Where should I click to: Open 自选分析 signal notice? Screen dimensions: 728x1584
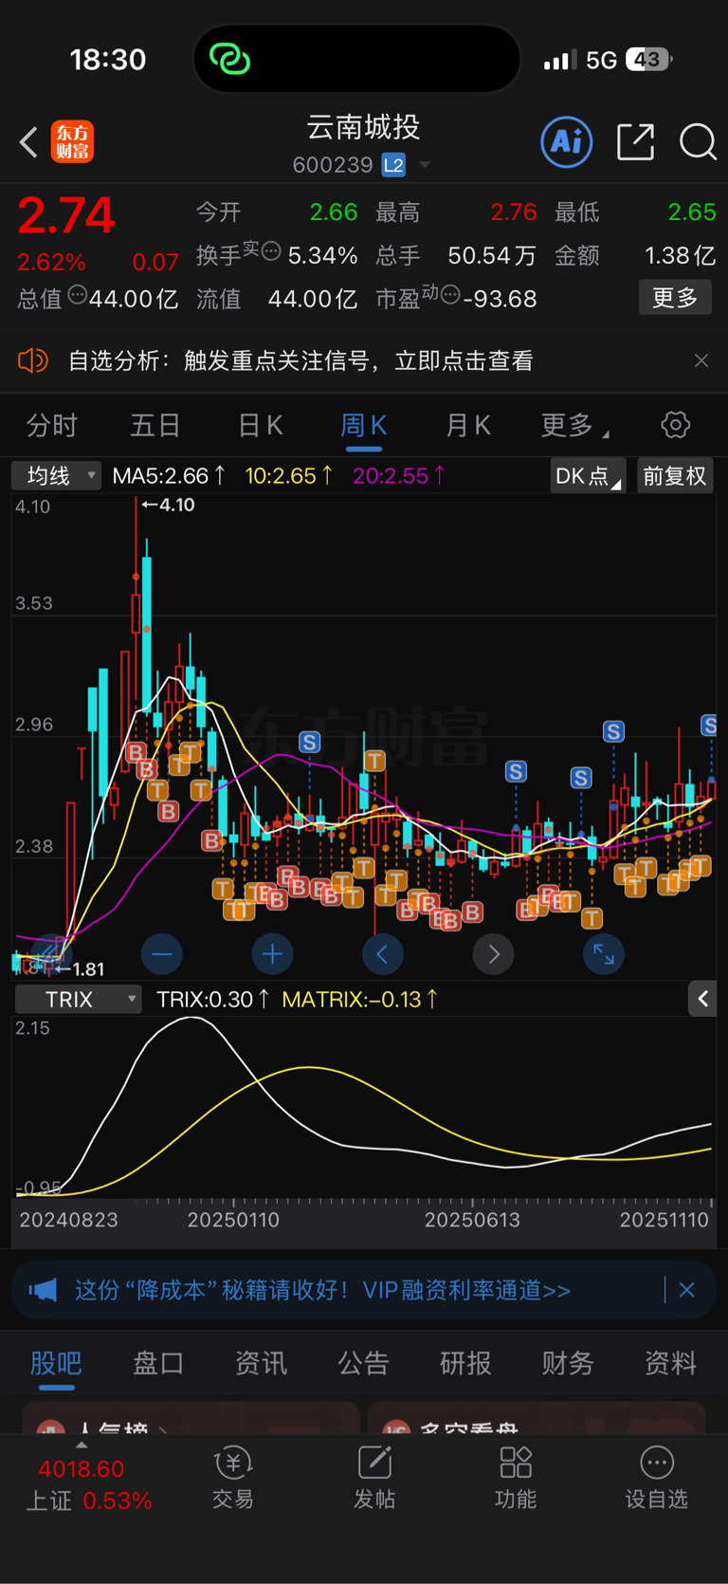tap(300, 360)
